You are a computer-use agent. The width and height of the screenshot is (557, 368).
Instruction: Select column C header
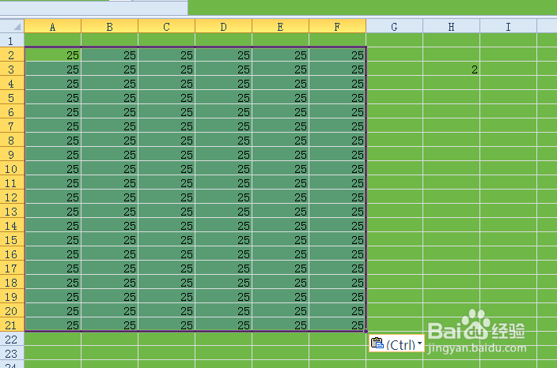(x=167, y=26)
